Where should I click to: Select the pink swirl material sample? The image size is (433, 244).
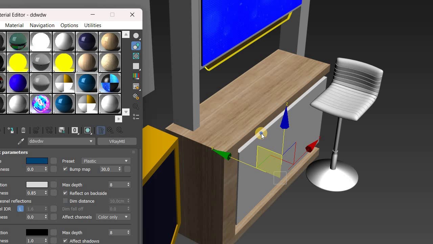(41, 103)
